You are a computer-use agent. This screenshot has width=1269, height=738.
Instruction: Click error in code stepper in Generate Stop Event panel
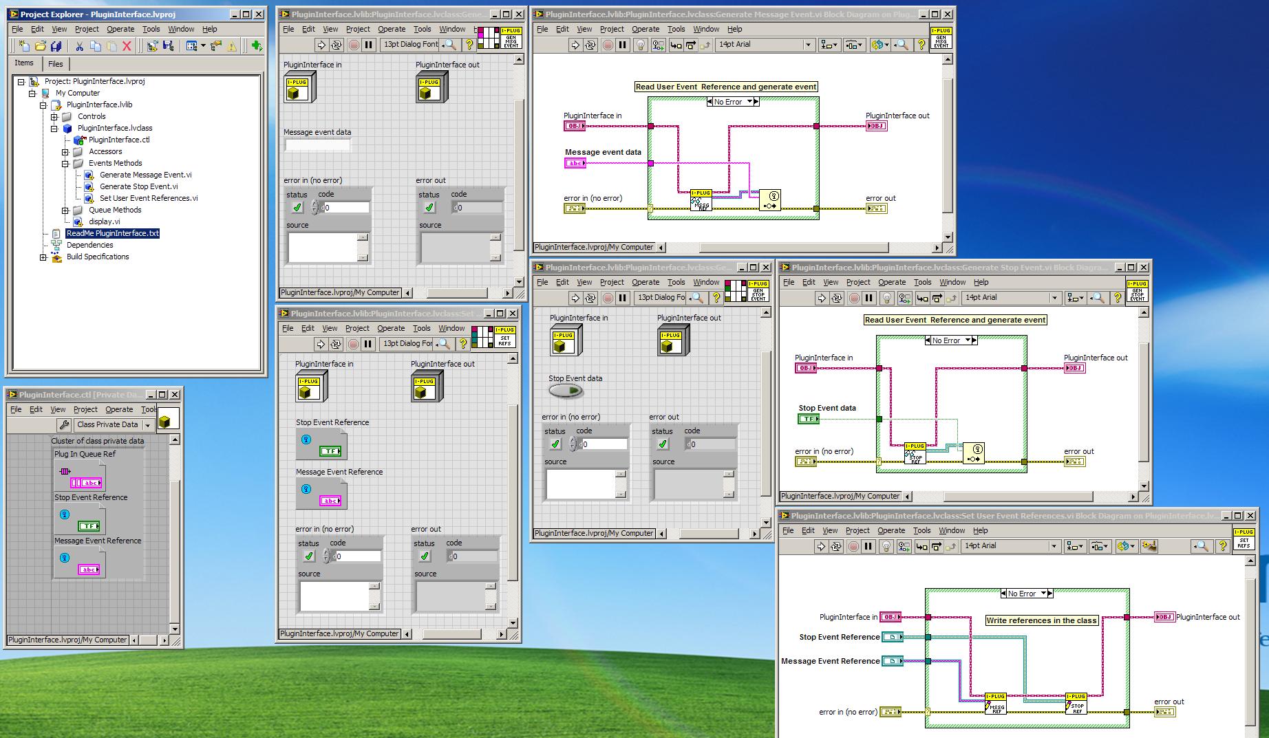point(573,444)
